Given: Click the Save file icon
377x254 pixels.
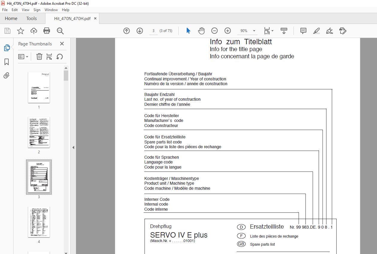Looking at the screenshot, I should [7, 31].
